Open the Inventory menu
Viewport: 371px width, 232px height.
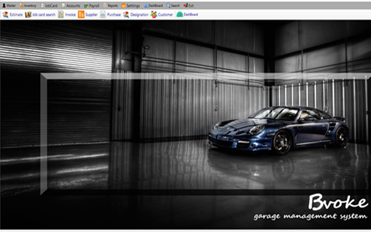[28, 6]
